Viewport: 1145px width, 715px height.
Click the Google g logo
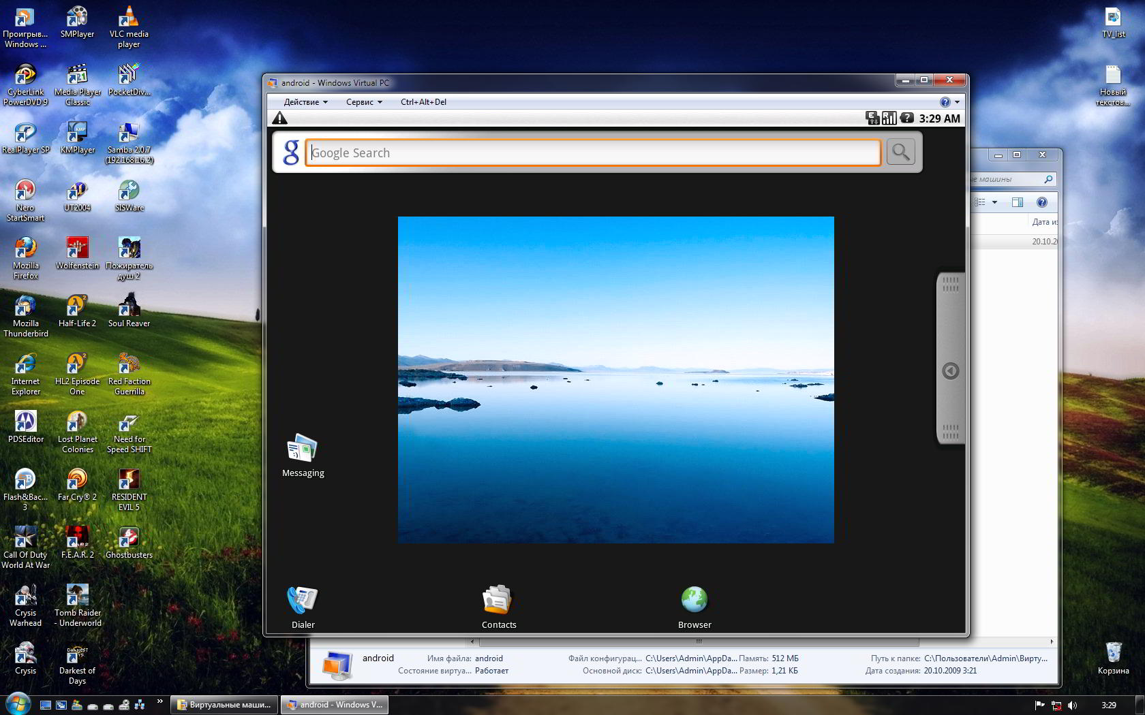pyautogui.click(x=291, y=153)
